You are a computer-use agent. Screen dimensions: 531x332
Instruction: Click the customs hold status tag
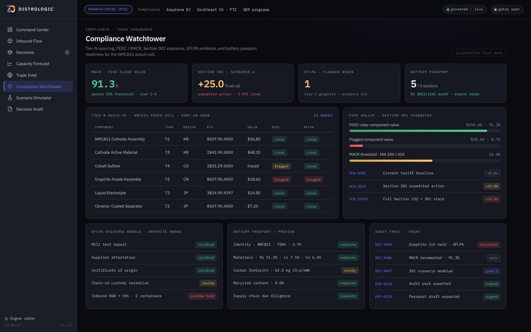[x=202, y=296]
